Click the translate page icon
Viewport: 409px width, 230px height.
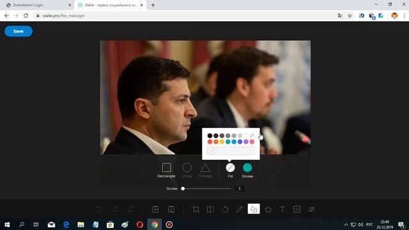pos(340,15)
